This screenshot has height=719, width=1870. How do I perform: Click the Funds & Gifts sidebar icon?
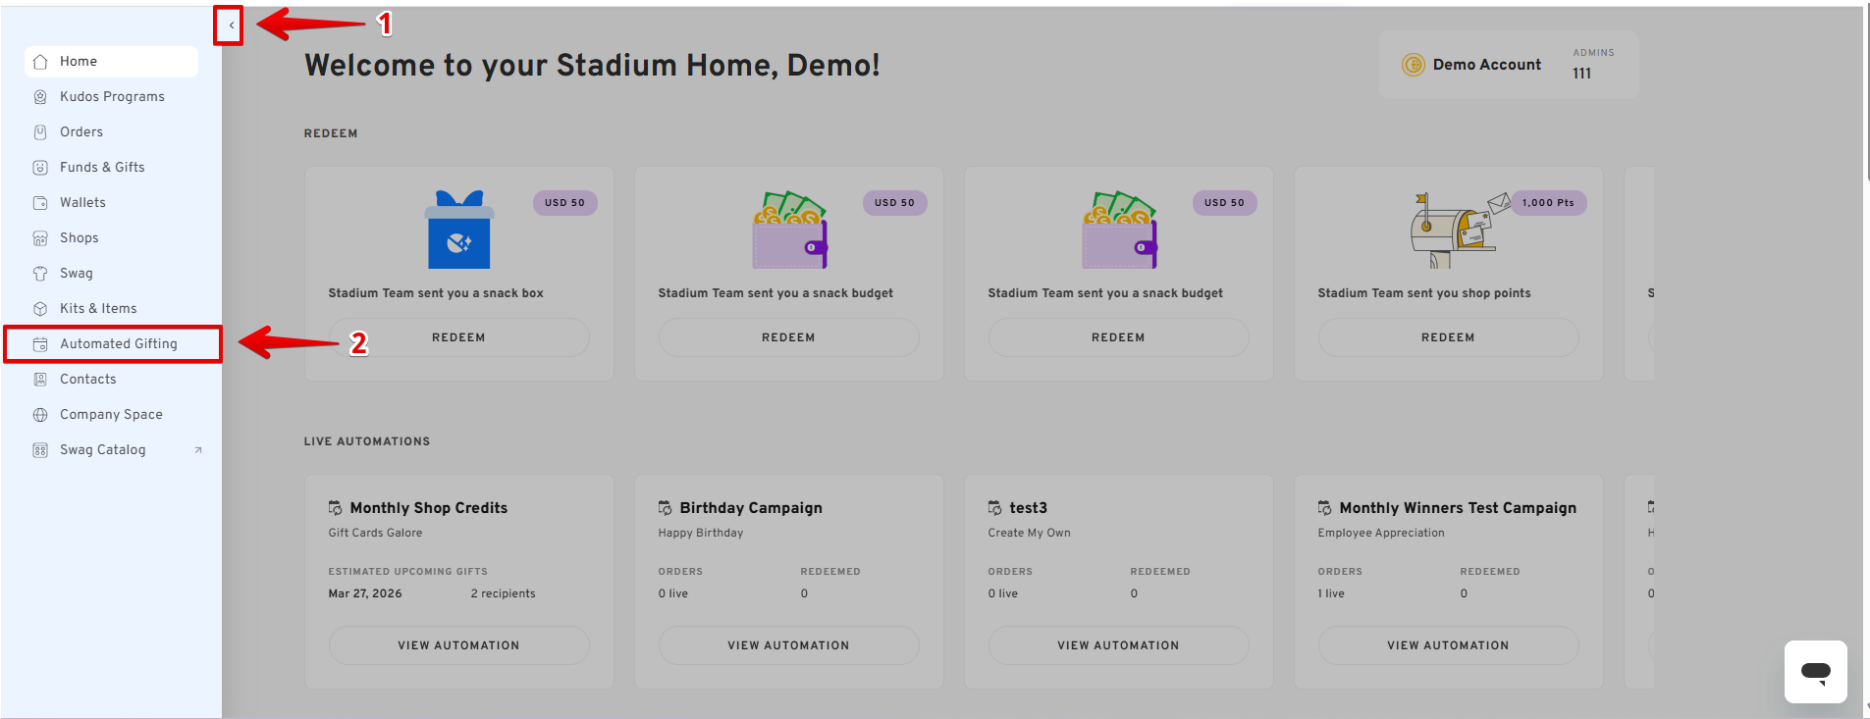[x=40, y=168]
